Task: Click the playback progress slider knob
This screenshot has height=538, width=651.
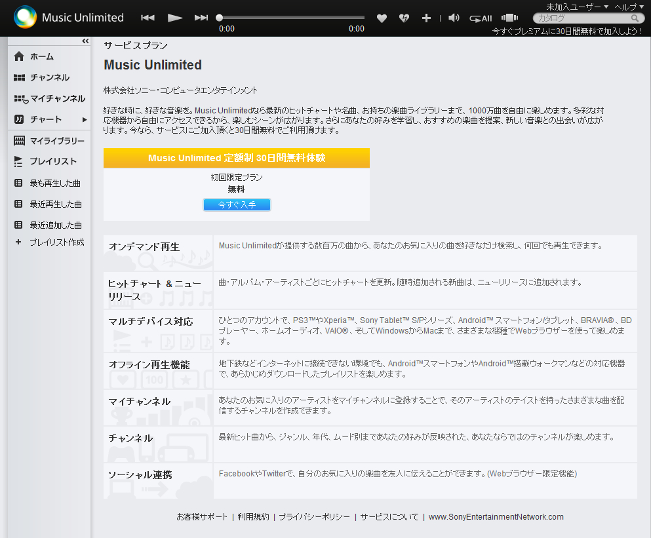Action: 219,18
